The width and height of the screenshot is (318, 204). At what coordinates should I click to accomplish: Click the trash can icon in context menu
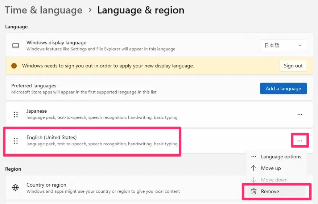(254, 191)
